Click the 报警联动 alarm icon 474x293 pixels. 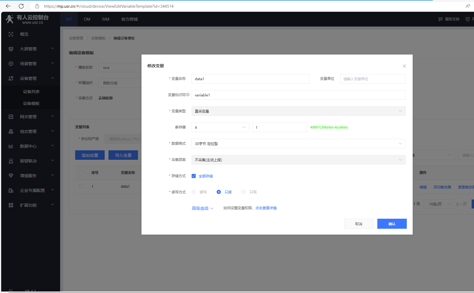(x=11, y=161)
